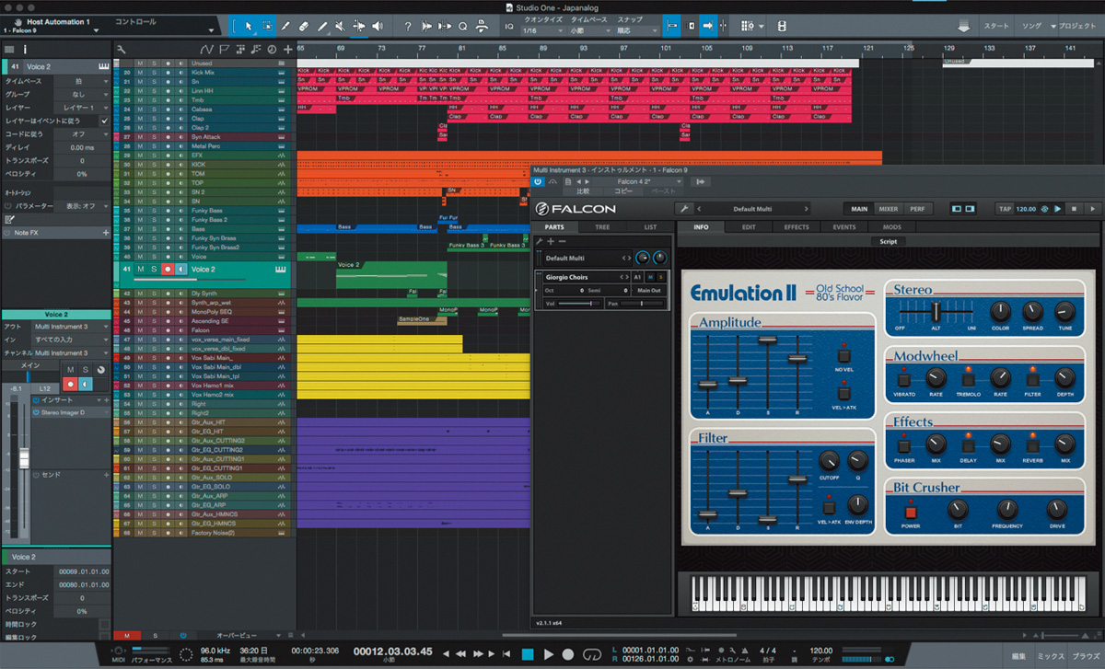Switch to Falcon's MIXER tab
The width and height of the screenshot is (1105, 669).
pos(887,208)
